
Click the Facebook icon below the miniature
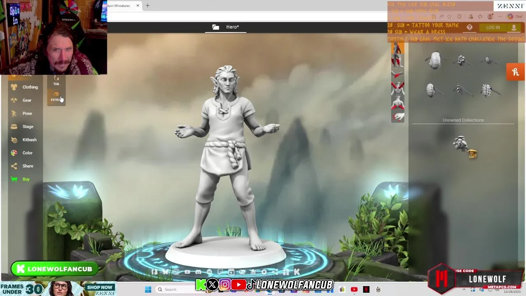point(154,272)
